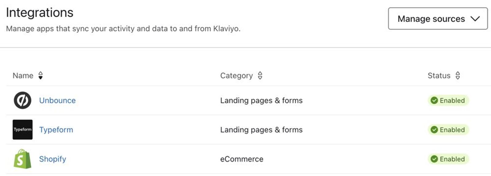Click the green checkmark in Shopify's status
This screenshot has width=491, height=176.
pyautogui.click(x=434, y=159)
